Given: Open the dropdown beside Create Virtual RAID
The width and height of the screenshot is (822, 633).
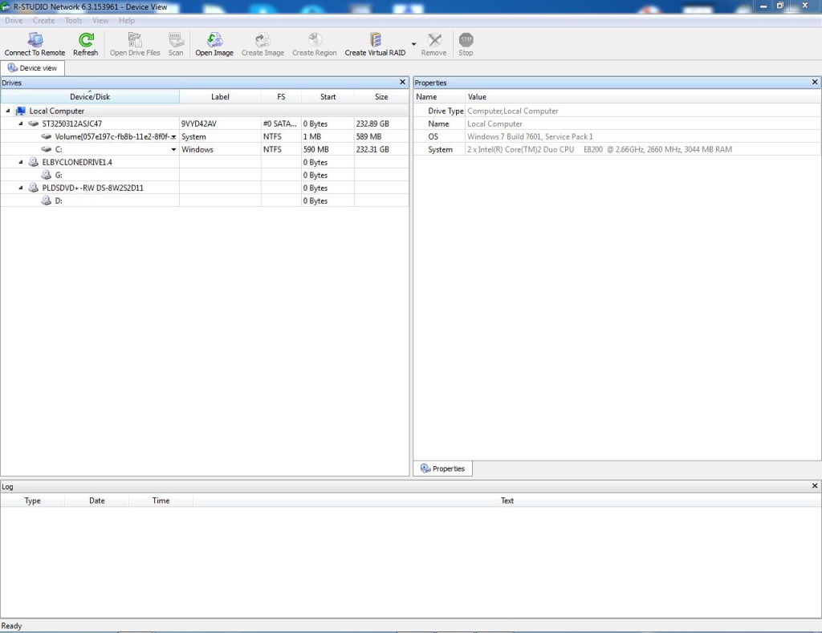Looking at the screenshot, I should click(413, 46).
